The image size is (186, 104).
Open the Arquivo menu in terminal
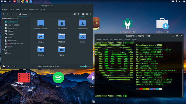(x=98, y=40)
